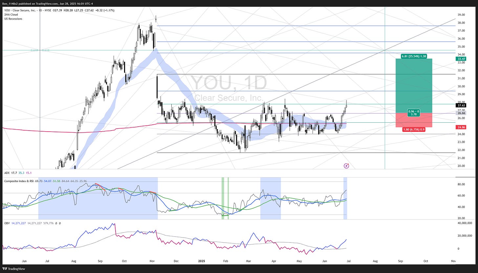The image size is (478, 273).
Task: Click the "40,000,000" OBV scale value
Action: point(464,223)
